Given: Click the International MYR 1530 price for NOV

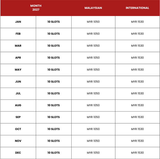Looking at the screenshot, I should coord(137,141).
